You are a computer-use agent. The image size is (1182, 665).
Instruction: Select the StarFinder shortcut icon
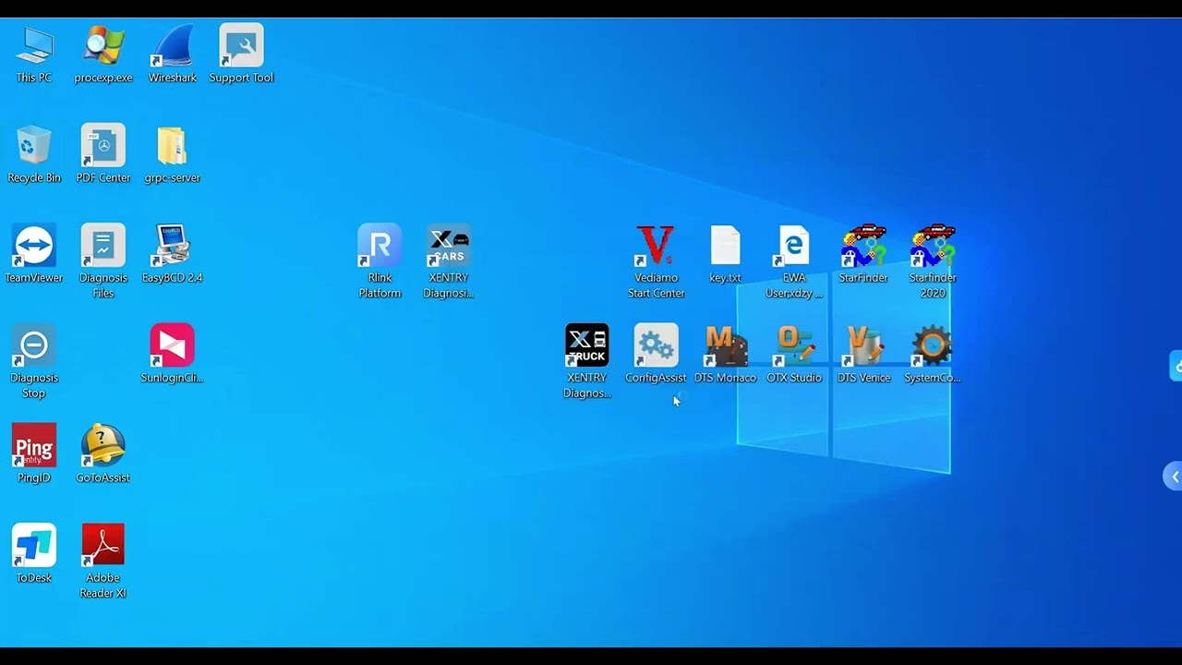863,246
